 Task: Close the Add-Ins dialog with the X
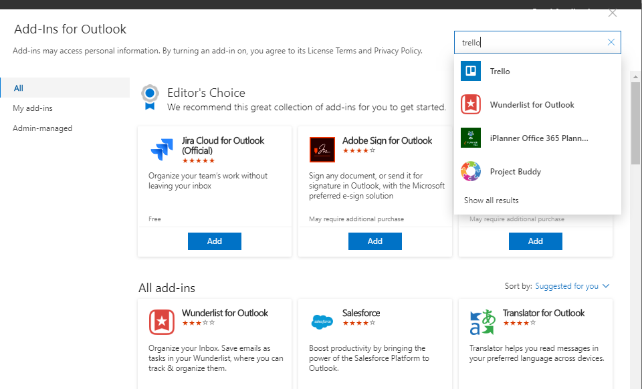coord(613,13)
